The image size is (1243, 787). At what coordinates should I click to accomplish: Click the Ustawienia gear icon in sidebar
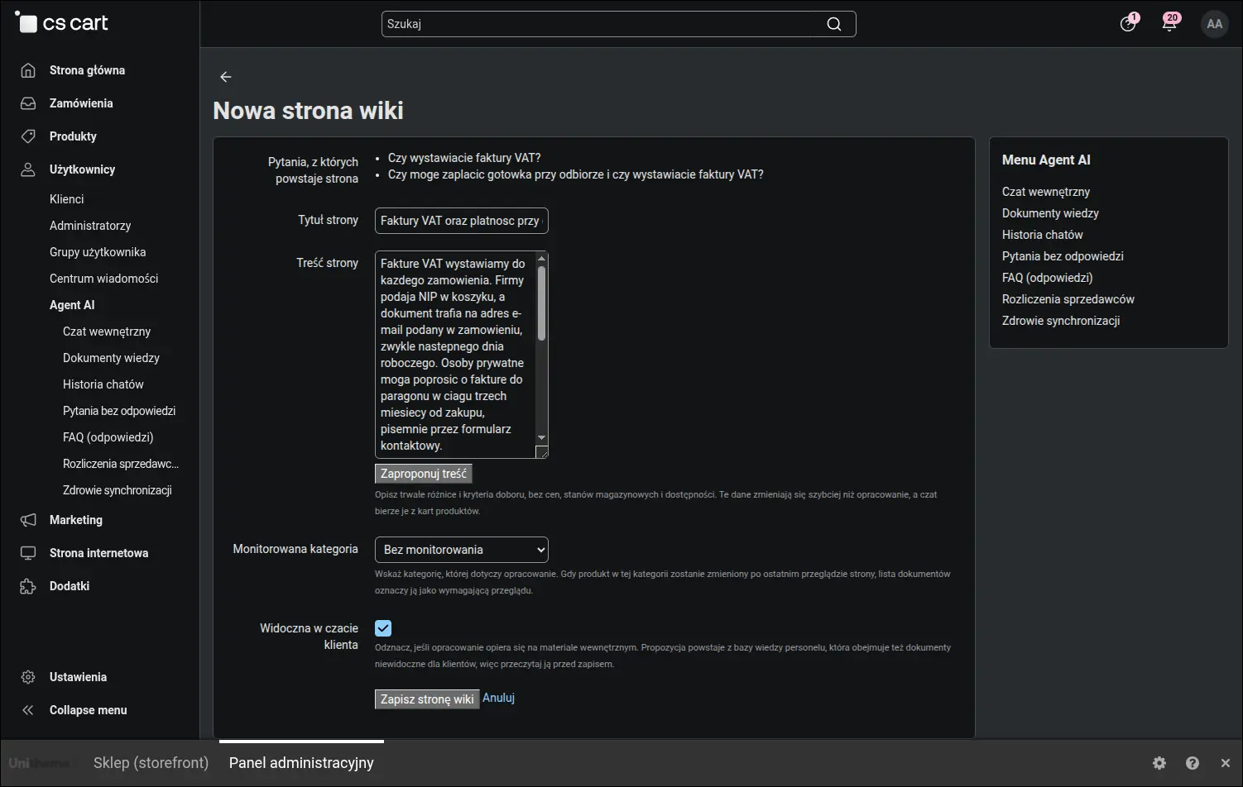coord(28,677)
